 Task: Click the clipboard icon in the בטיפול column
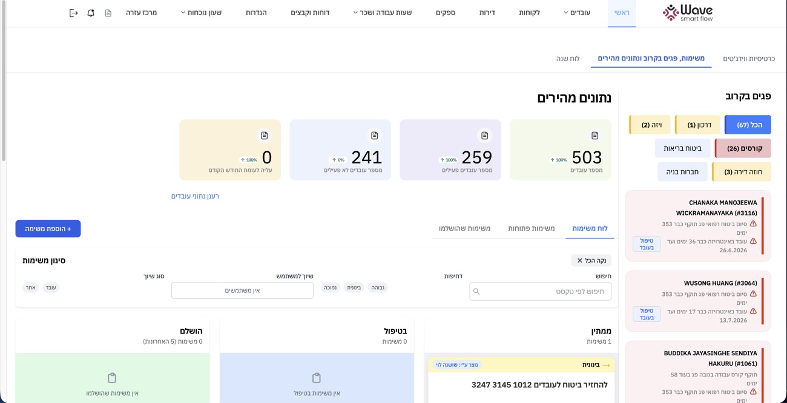[317, 378]
